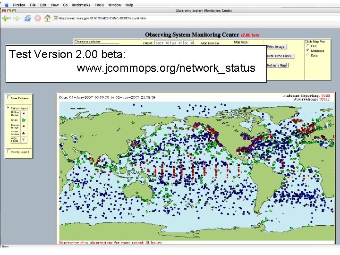Click the Argo Floats inverted triangle legend symbol
340x255 pixels.
pyautogui.click(x=24, y=140)
